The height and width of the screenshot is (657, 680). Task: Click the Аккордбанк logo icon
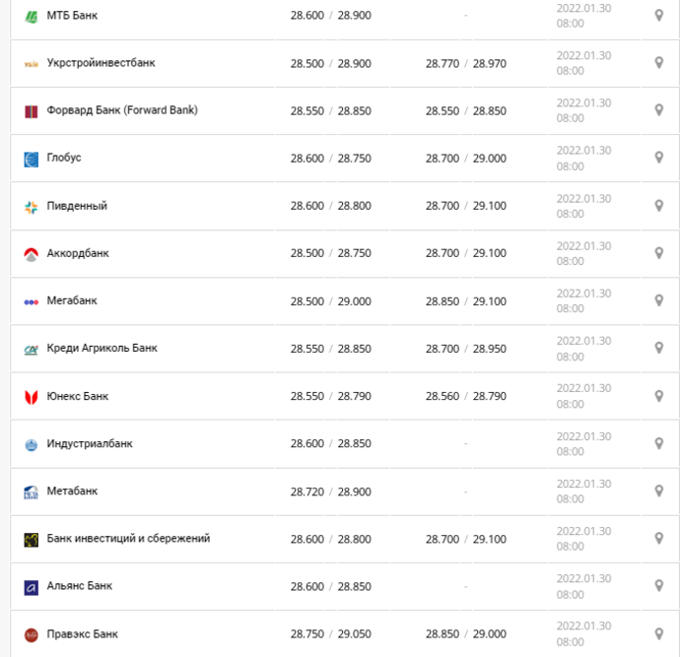(x=31, y=254)
